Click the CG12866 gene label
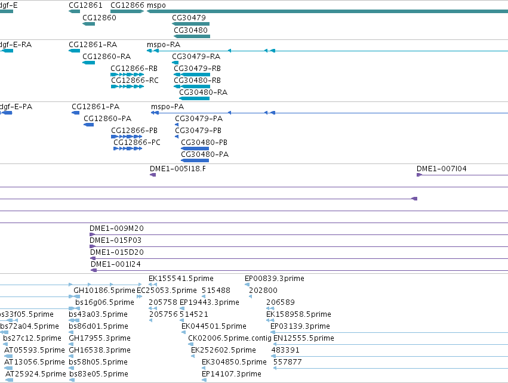 (x=127, y=5)
